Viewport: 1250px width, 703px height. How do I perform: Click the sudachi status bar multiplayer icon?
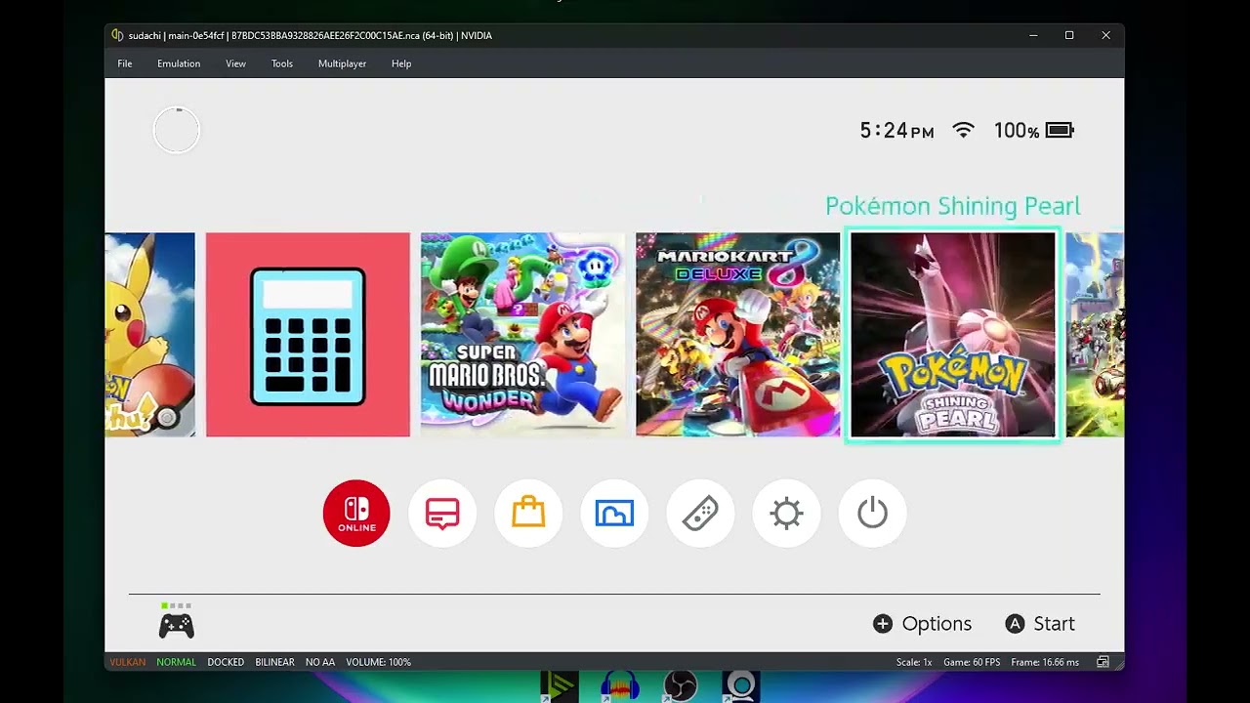[x=1103, y=662]
